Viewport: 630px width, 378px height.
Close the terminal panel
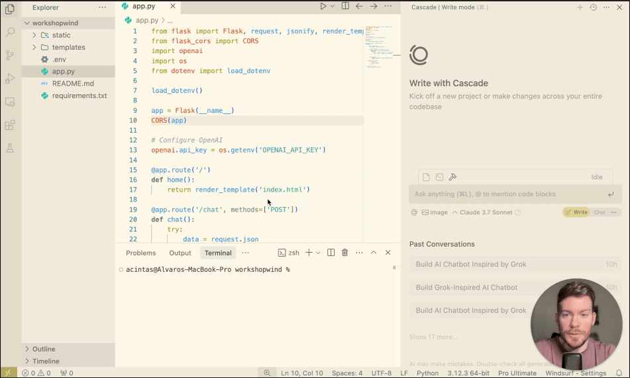point(388,253)
